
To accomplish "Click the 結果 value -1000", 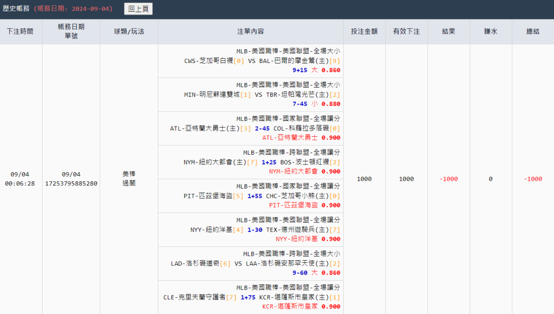I will (448, 179).
